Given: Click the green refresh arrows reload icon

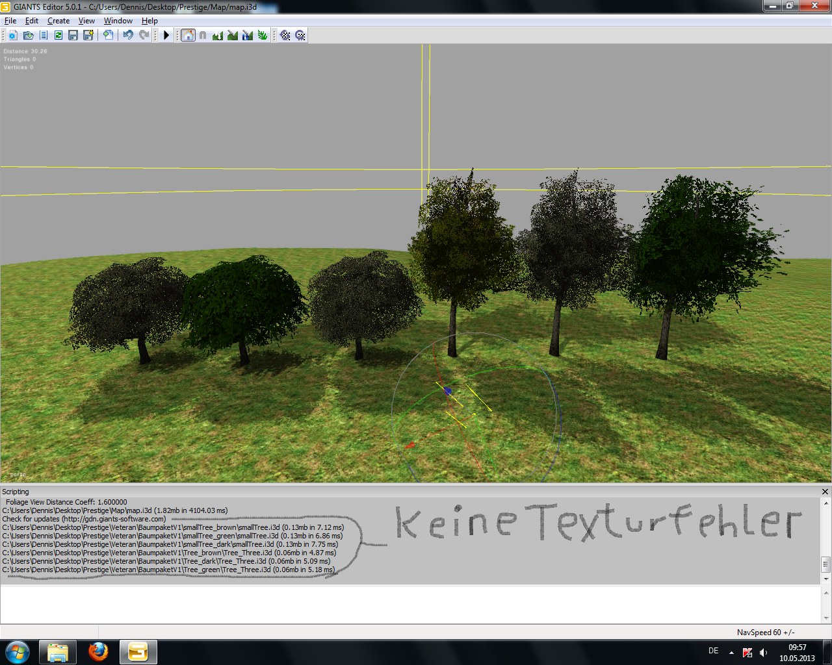Looking at the screenshot, I should pos(58,35).
